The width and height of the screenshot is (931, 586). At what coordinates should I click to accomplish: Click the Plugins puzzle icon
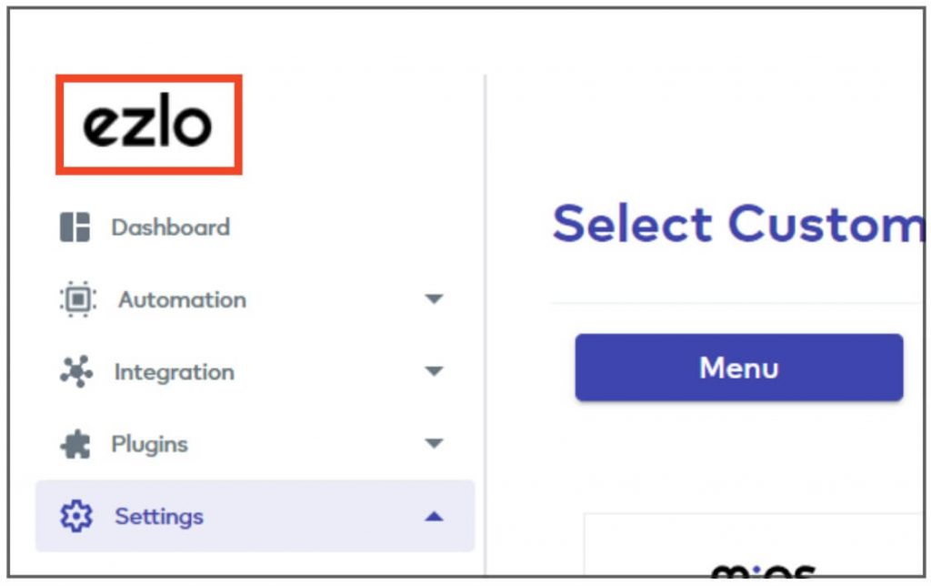[77, 443]
